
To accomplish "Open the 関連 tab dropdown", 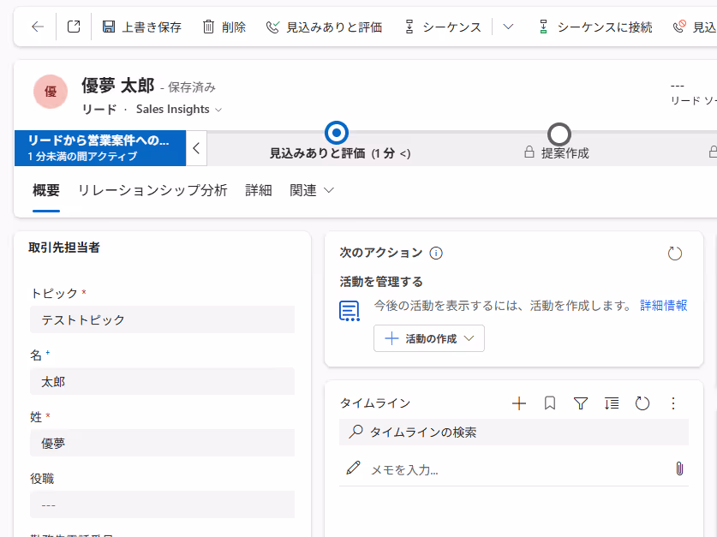I will pos(312,190).
